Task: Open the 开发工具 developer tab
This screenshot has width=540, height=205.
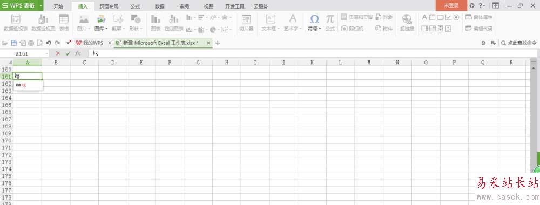Action: pos(234,6)
